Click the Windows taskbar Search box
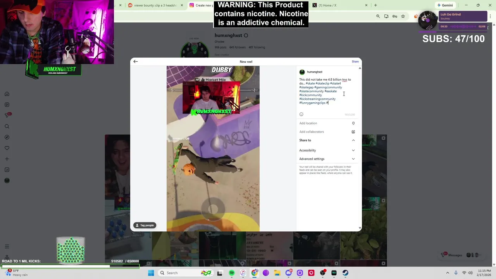496x279 pixels. (x=185, y=273)
